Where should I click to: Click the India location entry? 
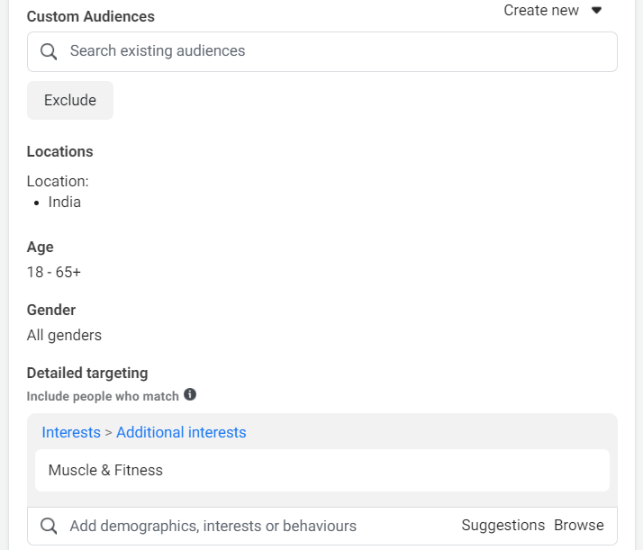point(64,202)
